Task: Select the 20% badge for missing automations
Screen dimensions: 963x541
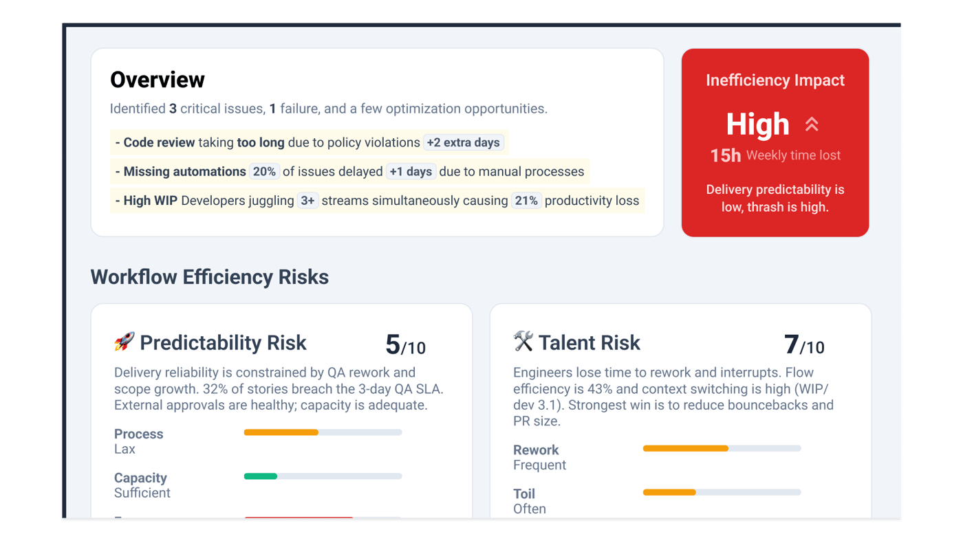Action: point(264,172)
